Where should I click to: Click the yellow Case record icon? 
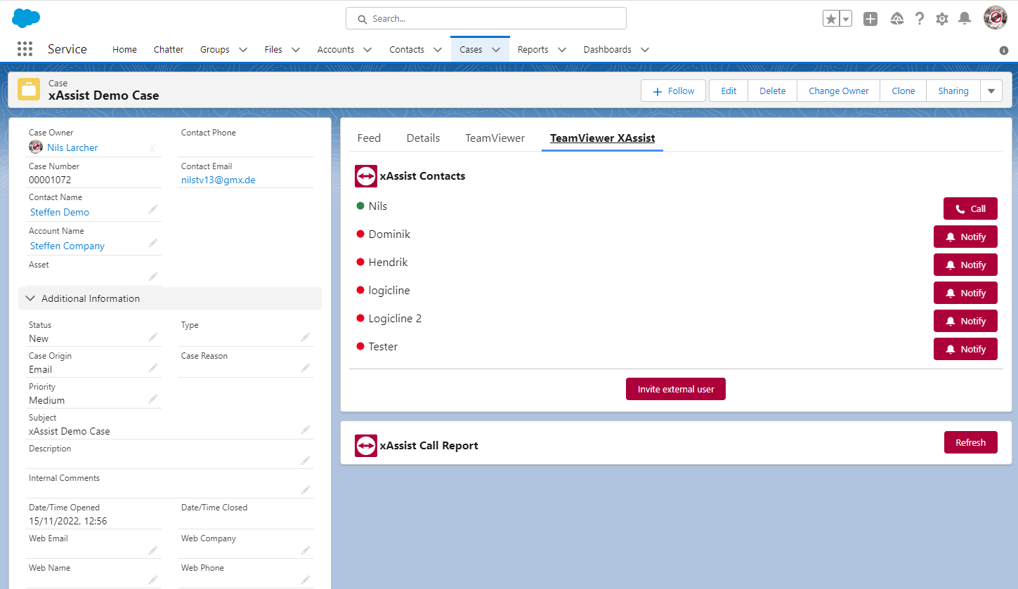point(29,89)
